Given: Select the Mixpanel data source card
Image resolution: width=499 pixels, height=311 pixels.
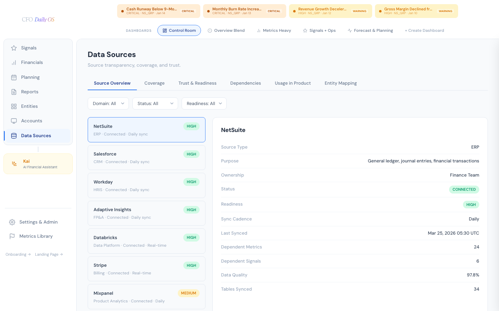Looking at the screenshot, I should click(x=146, y=296).
